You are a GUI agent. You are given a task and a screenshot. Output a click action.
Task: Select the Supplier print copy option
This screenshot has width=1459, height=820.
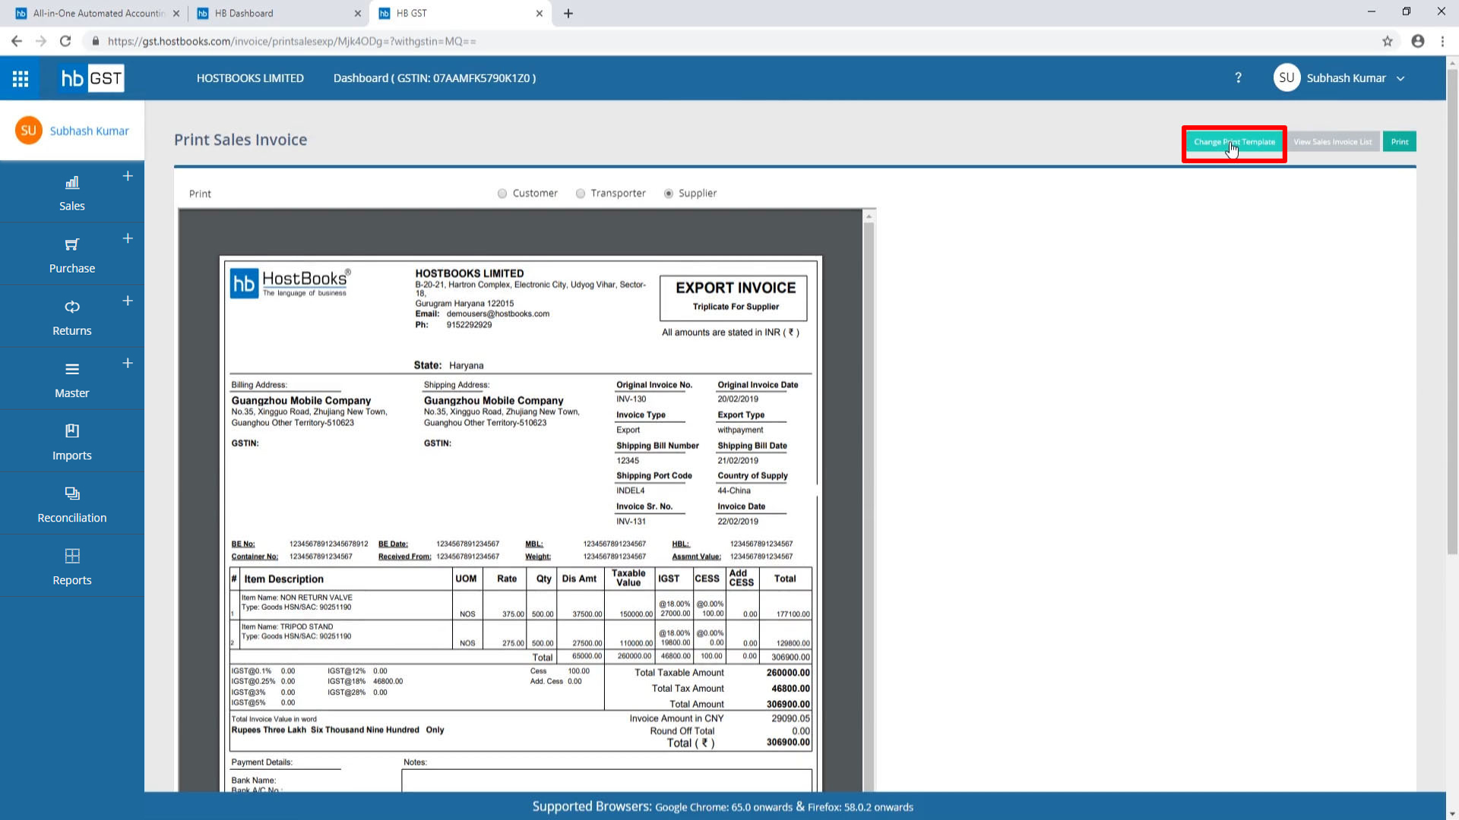click(669, 194)
